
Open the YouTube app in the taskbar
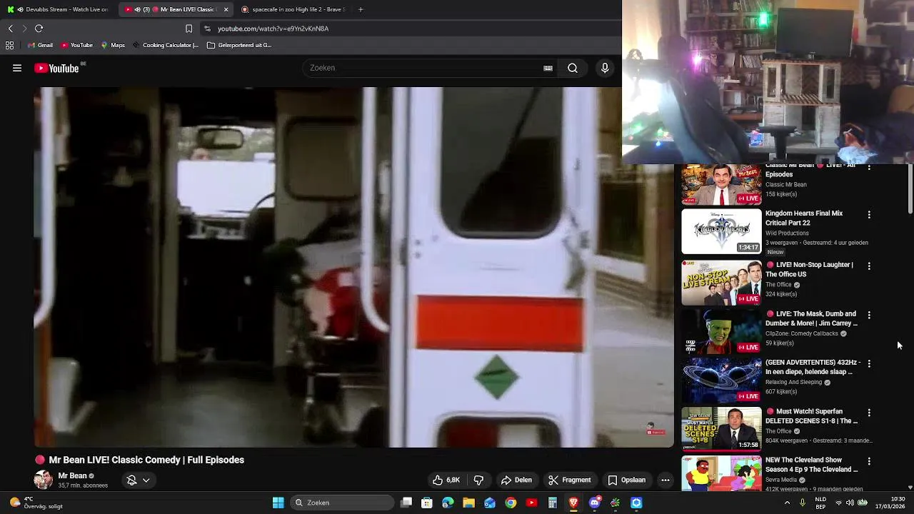(531, 503)
